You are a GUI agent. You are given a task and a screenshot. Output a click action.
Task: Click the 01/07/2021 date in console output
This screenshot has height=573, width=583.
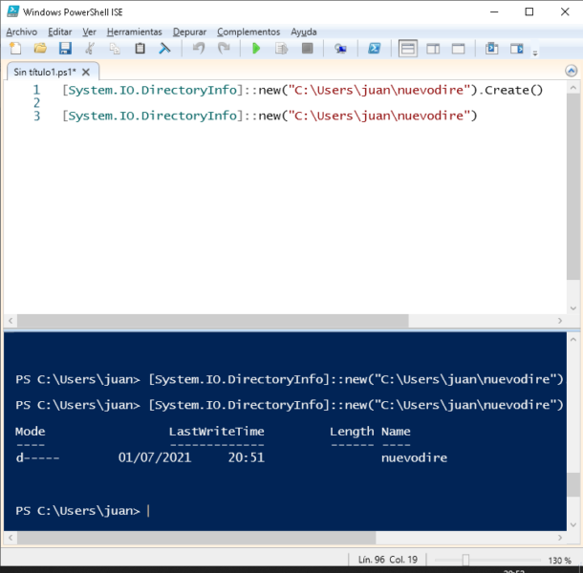(155, 457)
